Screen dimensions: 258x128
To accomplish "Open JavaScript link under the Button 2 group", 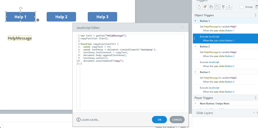I will 214,62.
